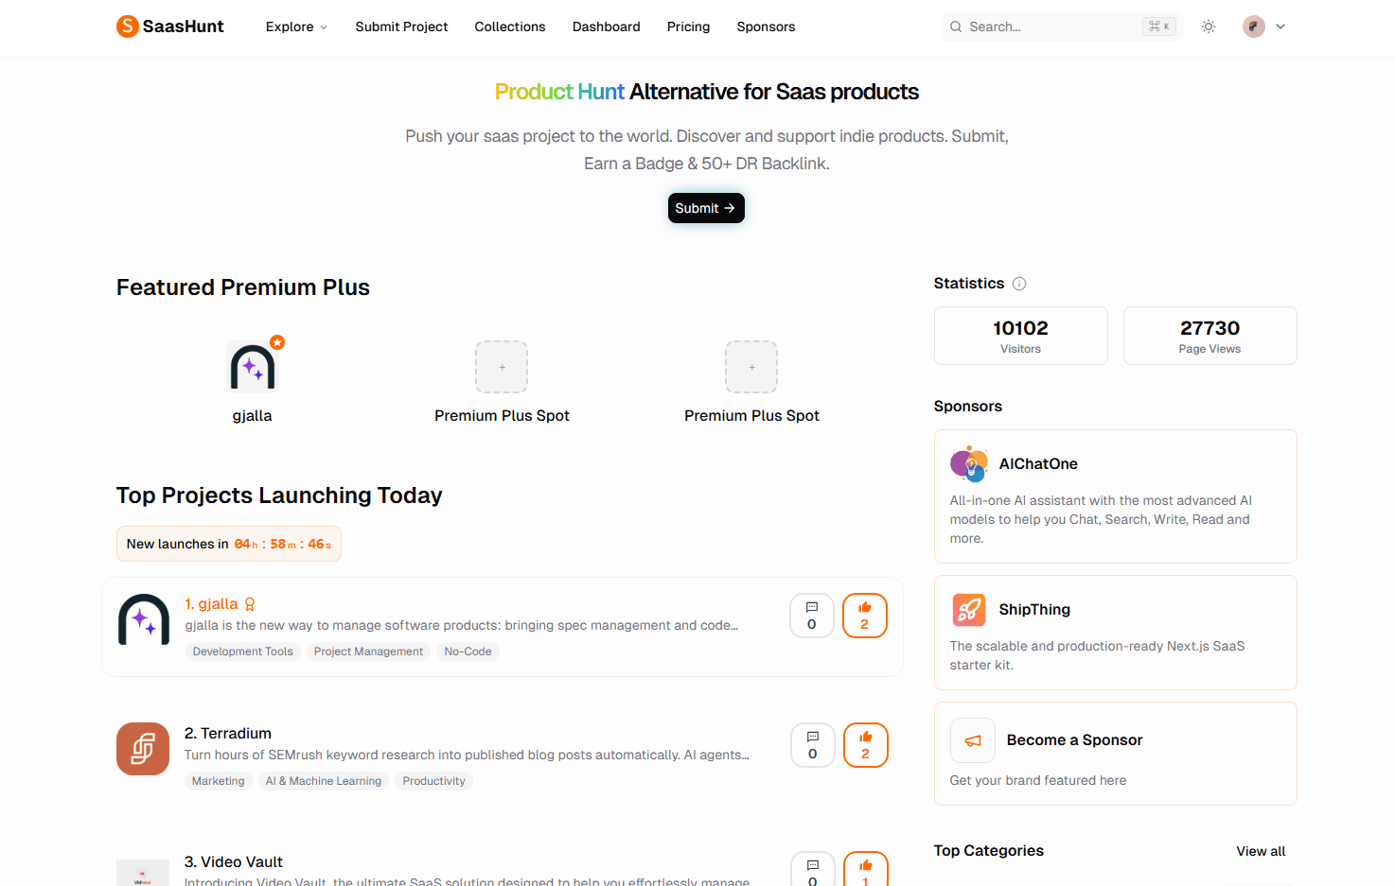Upvote the Terradium project
The image size is (1395, 886).
865,745
